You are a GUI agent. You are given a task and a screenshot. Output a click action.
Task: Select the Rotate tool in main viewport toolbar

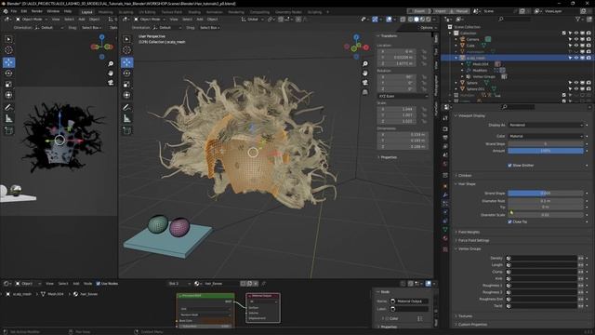click(x=126, y=74)
